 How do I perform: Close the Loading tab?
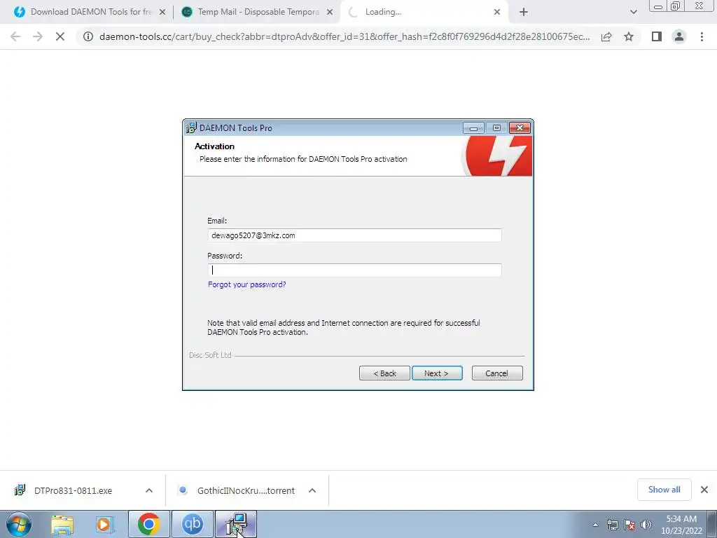tap(497, 13)
